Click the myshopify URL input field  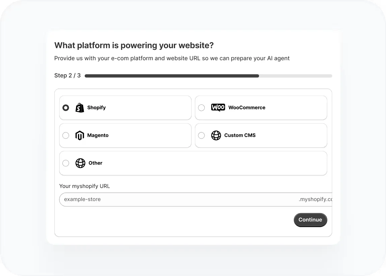pyautogui.click(x=151, y=199)
